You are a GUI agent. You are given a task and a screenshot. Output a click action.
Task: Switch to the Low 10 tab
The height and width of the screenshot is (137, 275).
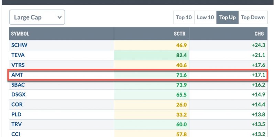205,17
